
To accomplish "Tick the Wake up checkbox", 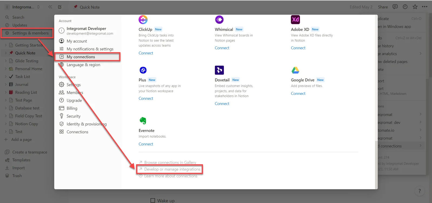I will [x=153, y=201].
